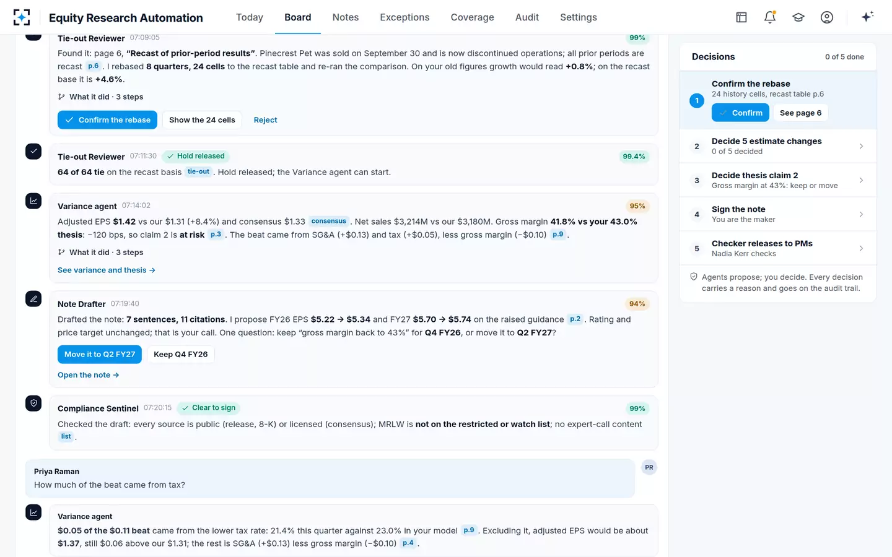Click the PR avatar of Priya Raman
Image resolution: width=892 pixels, height=557 pixels.
[649, 467]
